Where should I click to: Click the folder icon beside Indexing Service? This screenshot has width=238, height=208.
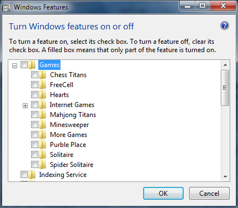32,175
